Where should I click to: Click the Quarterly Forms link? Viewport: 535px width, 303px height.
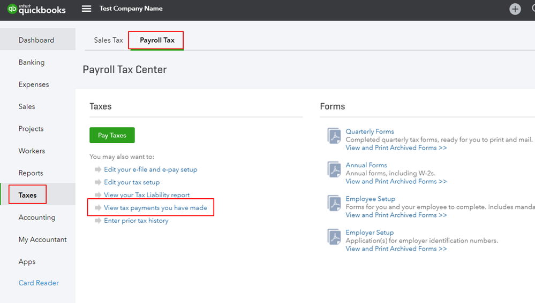tap(370, 131)
